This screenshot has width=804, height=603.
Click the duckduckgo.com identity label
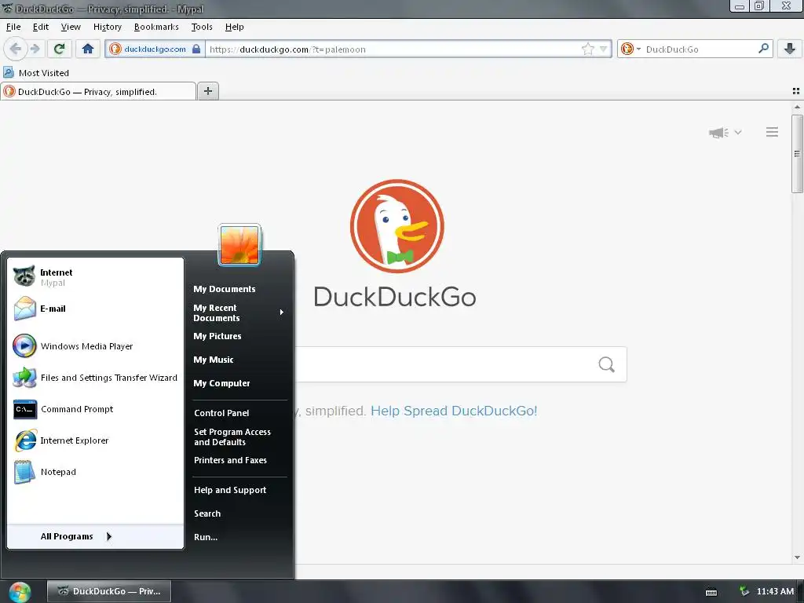[x=155, y=49]
